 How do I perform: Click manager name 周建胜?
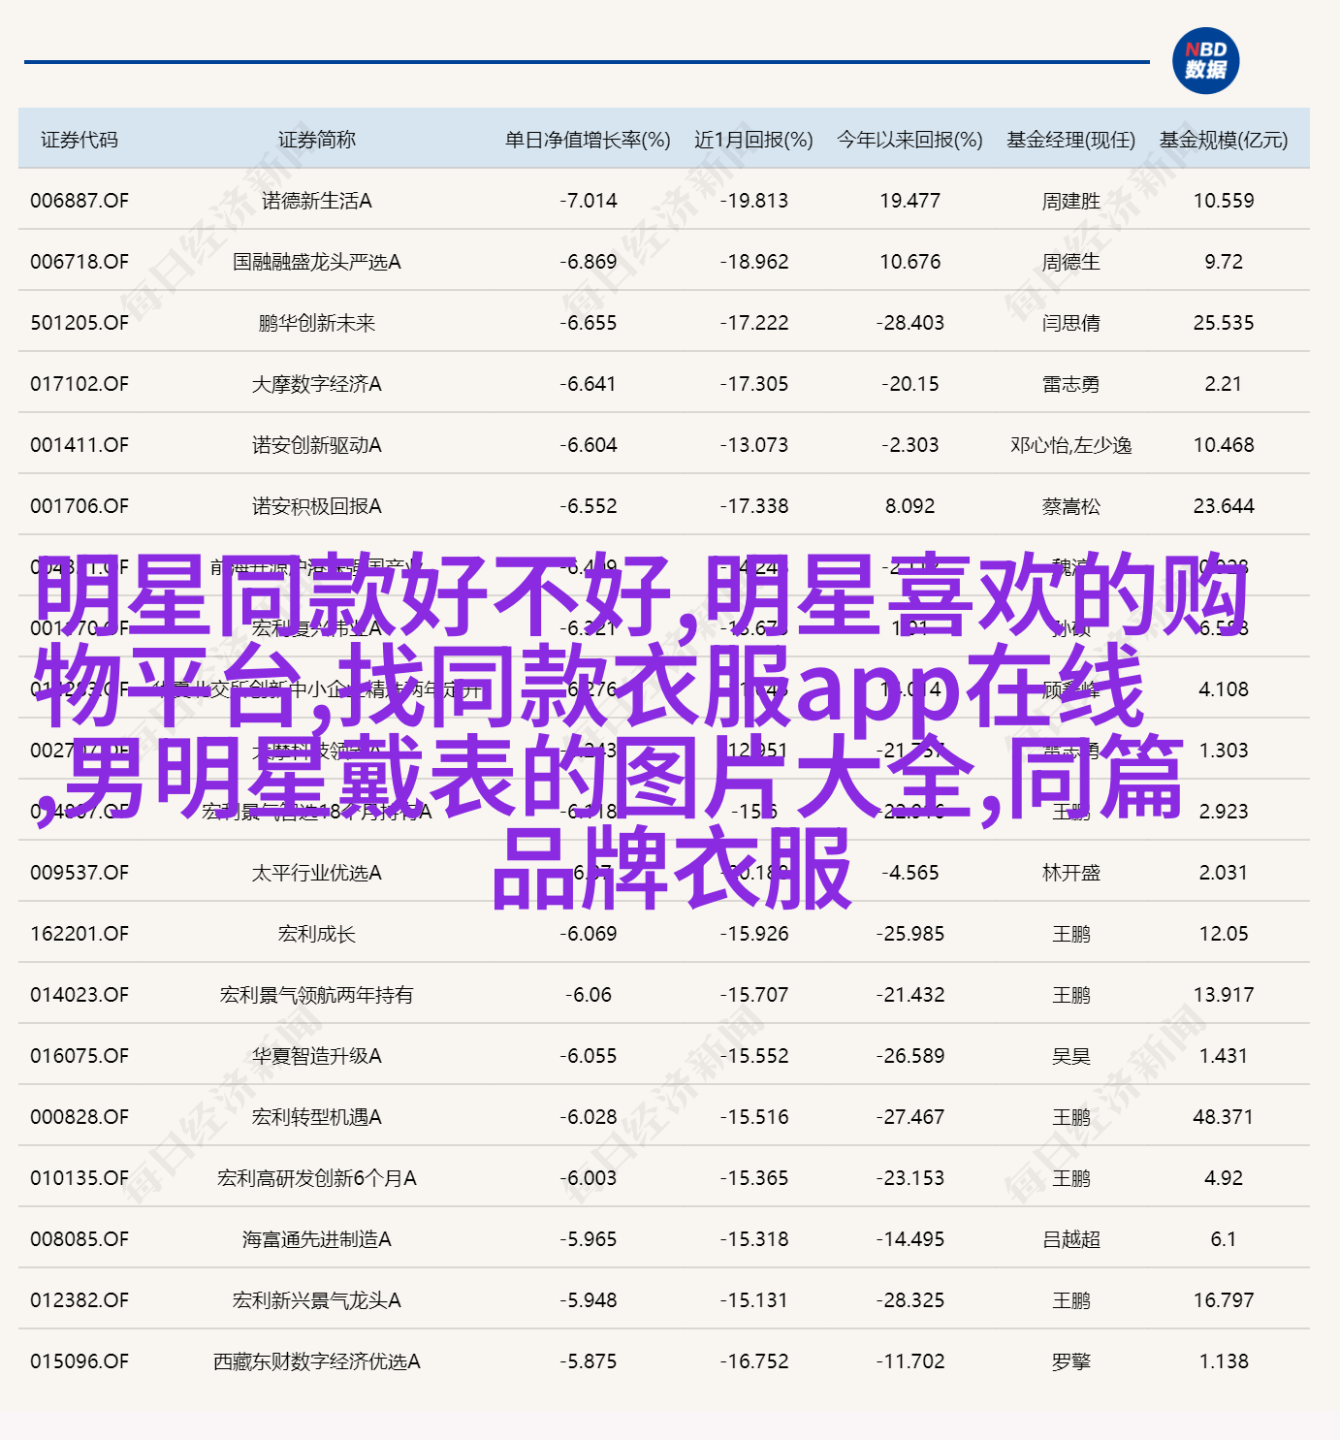(1071, 201)
